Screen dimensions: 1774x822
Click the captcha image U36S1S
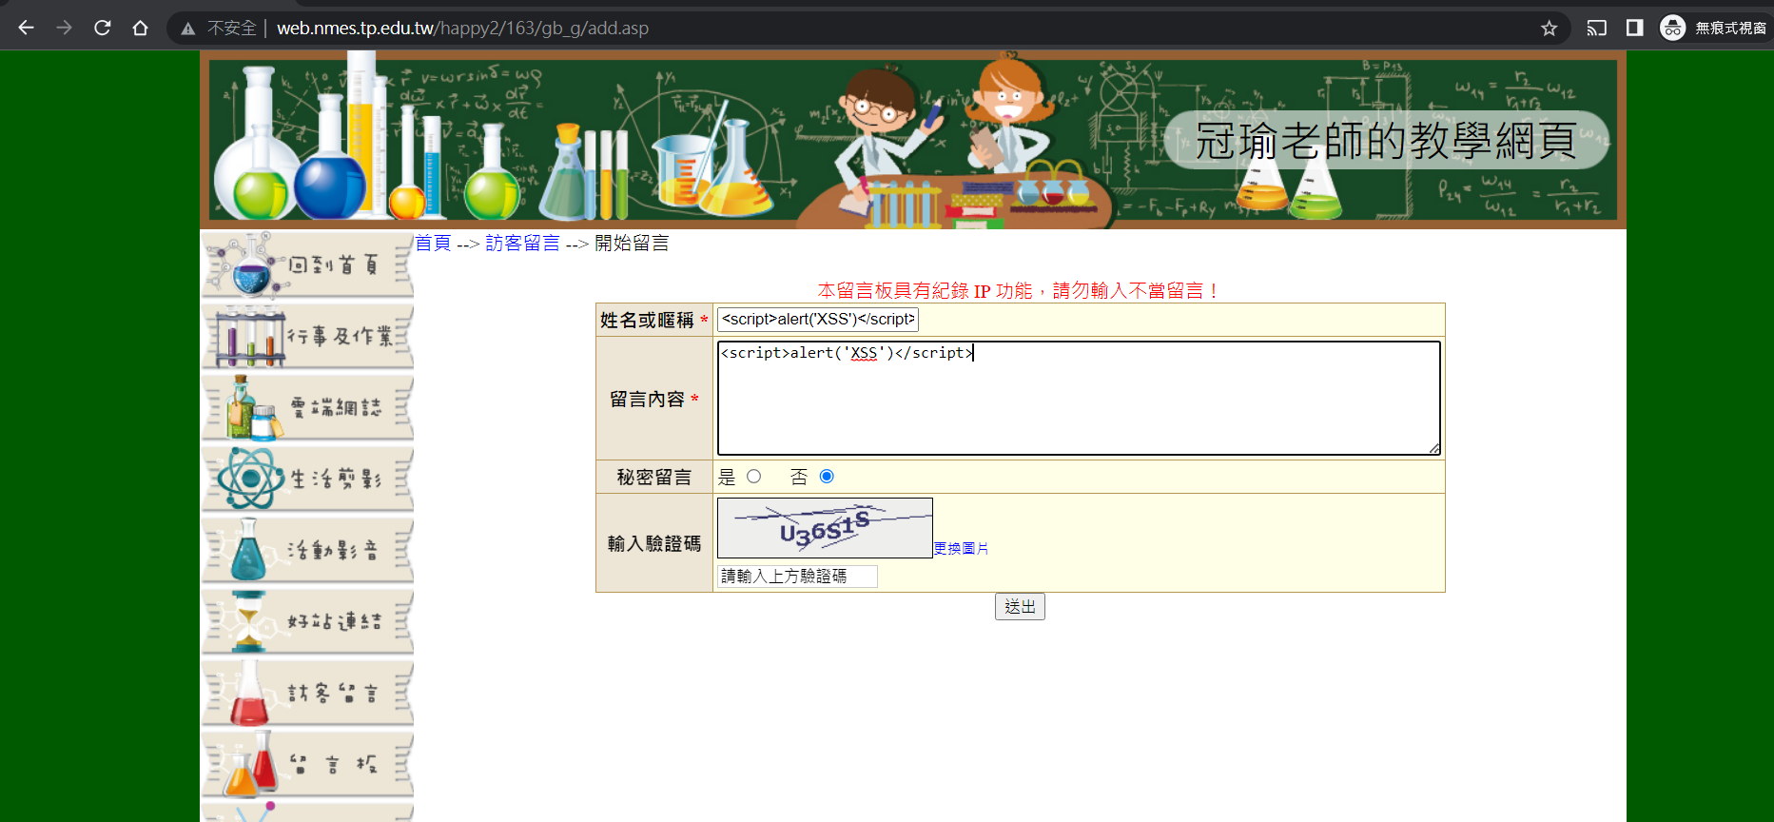coord(825,528)
